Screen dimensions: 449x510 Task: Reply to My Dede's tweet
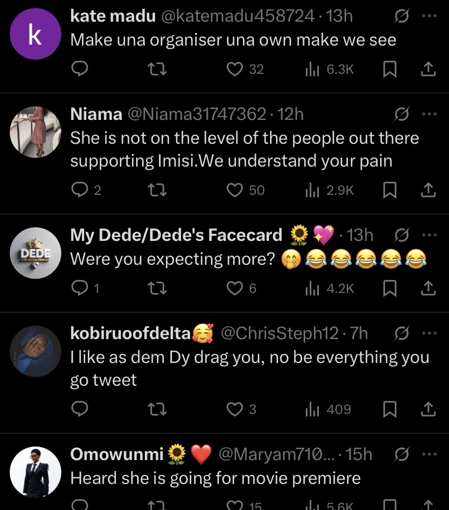pyautogui.click(x=79, y=289)
